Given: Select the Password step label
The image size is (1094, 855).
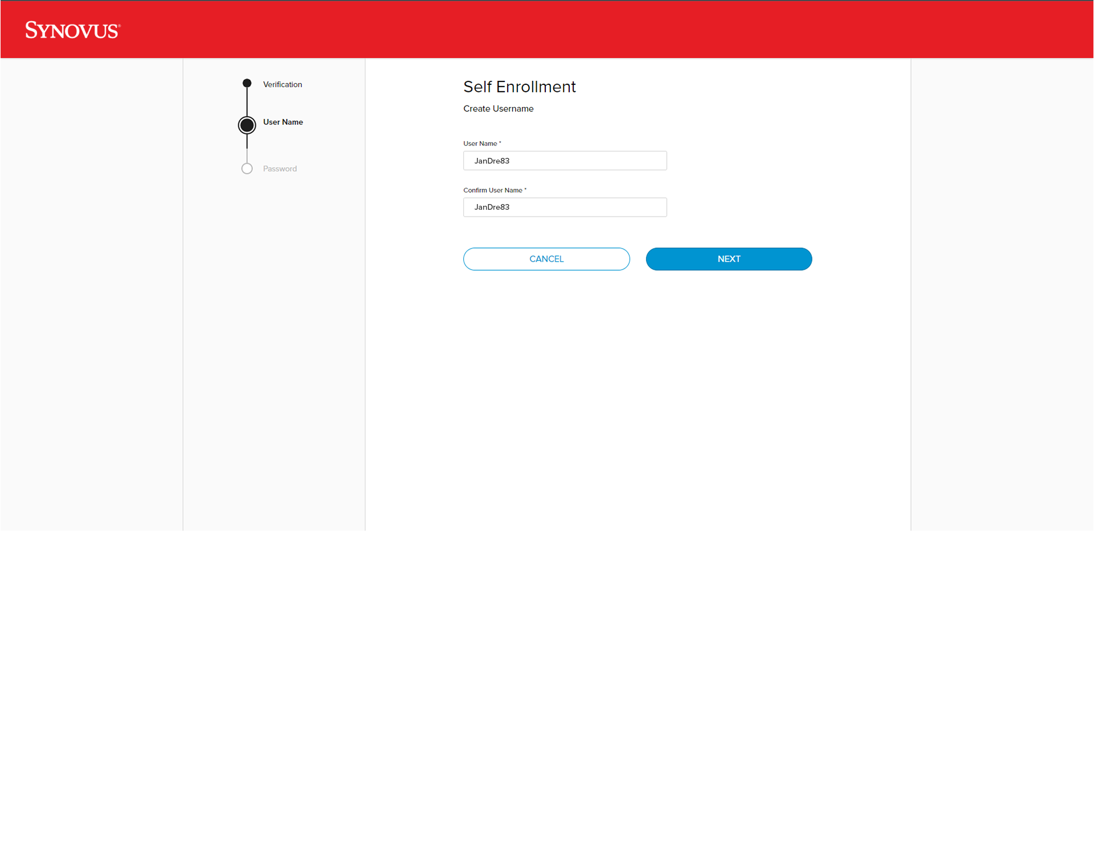Looking at the screenshot, I should click(x=280, y=169).
